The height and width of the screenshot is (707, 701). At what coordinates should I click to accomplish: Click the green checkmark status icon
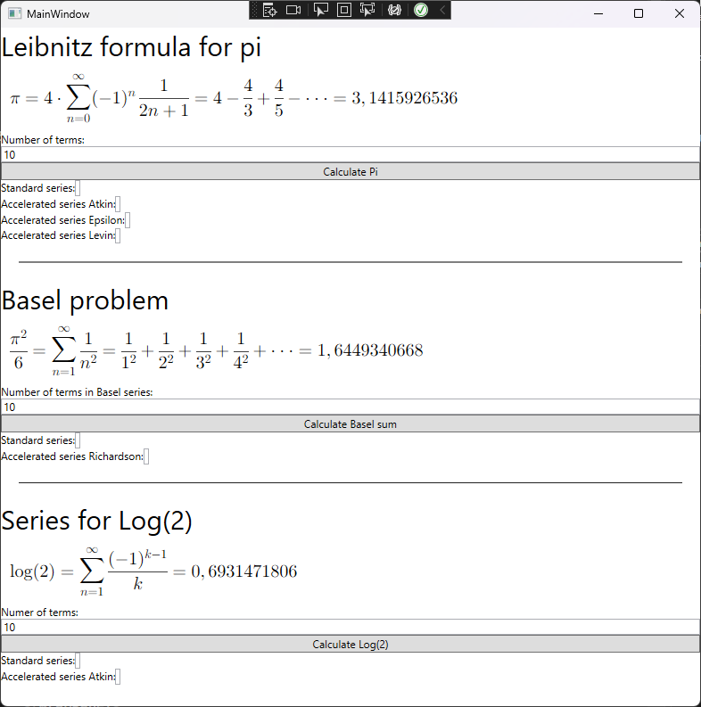421,10
